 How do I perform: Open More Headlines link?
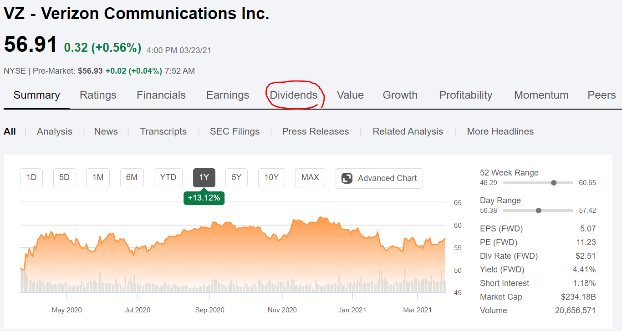click(500, 131)
